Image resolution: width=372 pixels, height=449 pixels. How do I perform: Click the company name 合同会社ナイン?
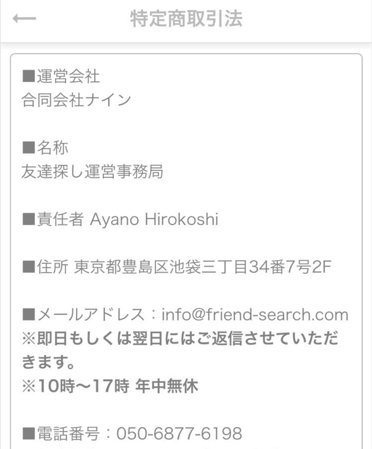[x=76, y=100]
